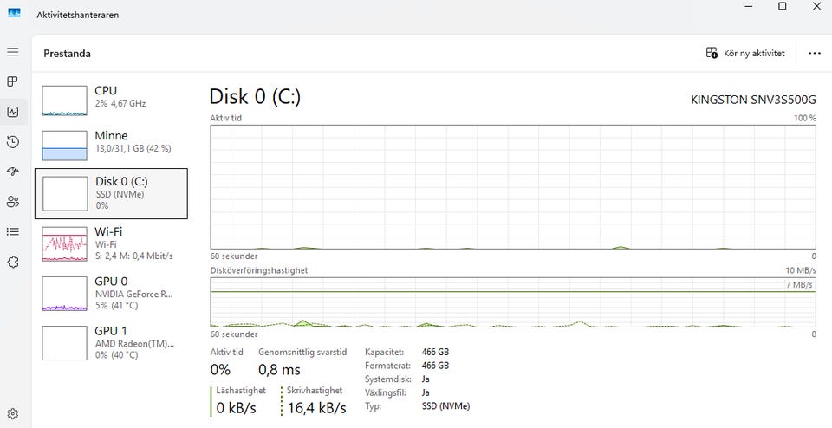The height and width of the screenshot is (428, 832).
Task: Open the Details list icon
Action: pos(13,231)
